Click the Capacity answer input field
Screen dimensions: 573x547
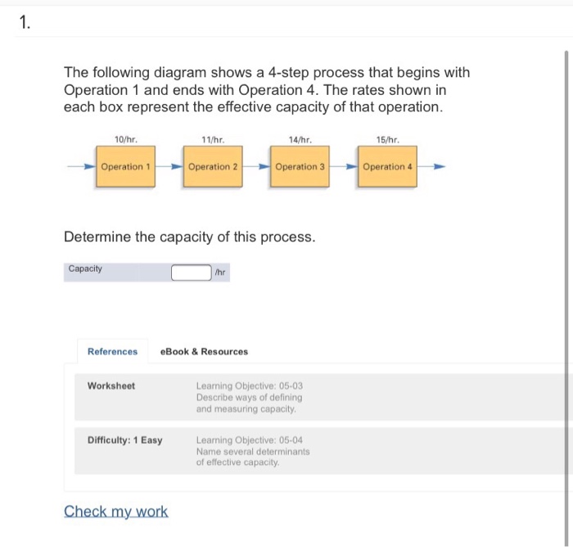click(x=191, y=273)
